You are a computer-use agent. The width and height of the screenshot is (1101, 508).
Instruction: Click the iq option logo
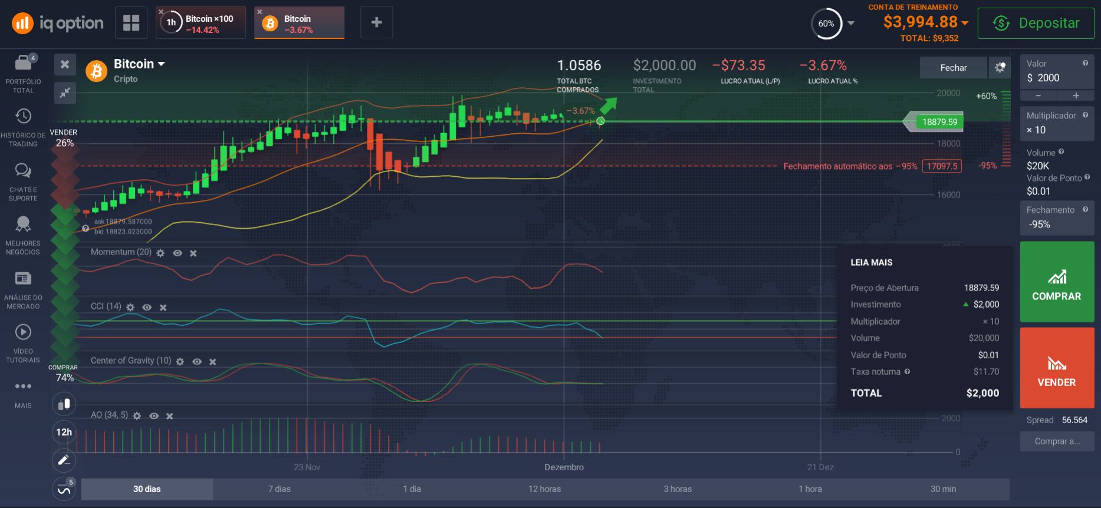coord(57,23)
